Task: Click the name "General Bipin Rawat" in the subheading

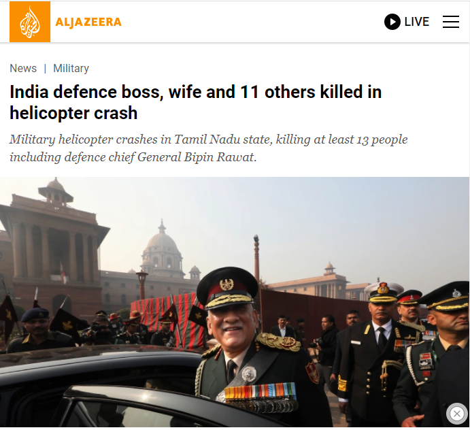Action: [195, 157]
